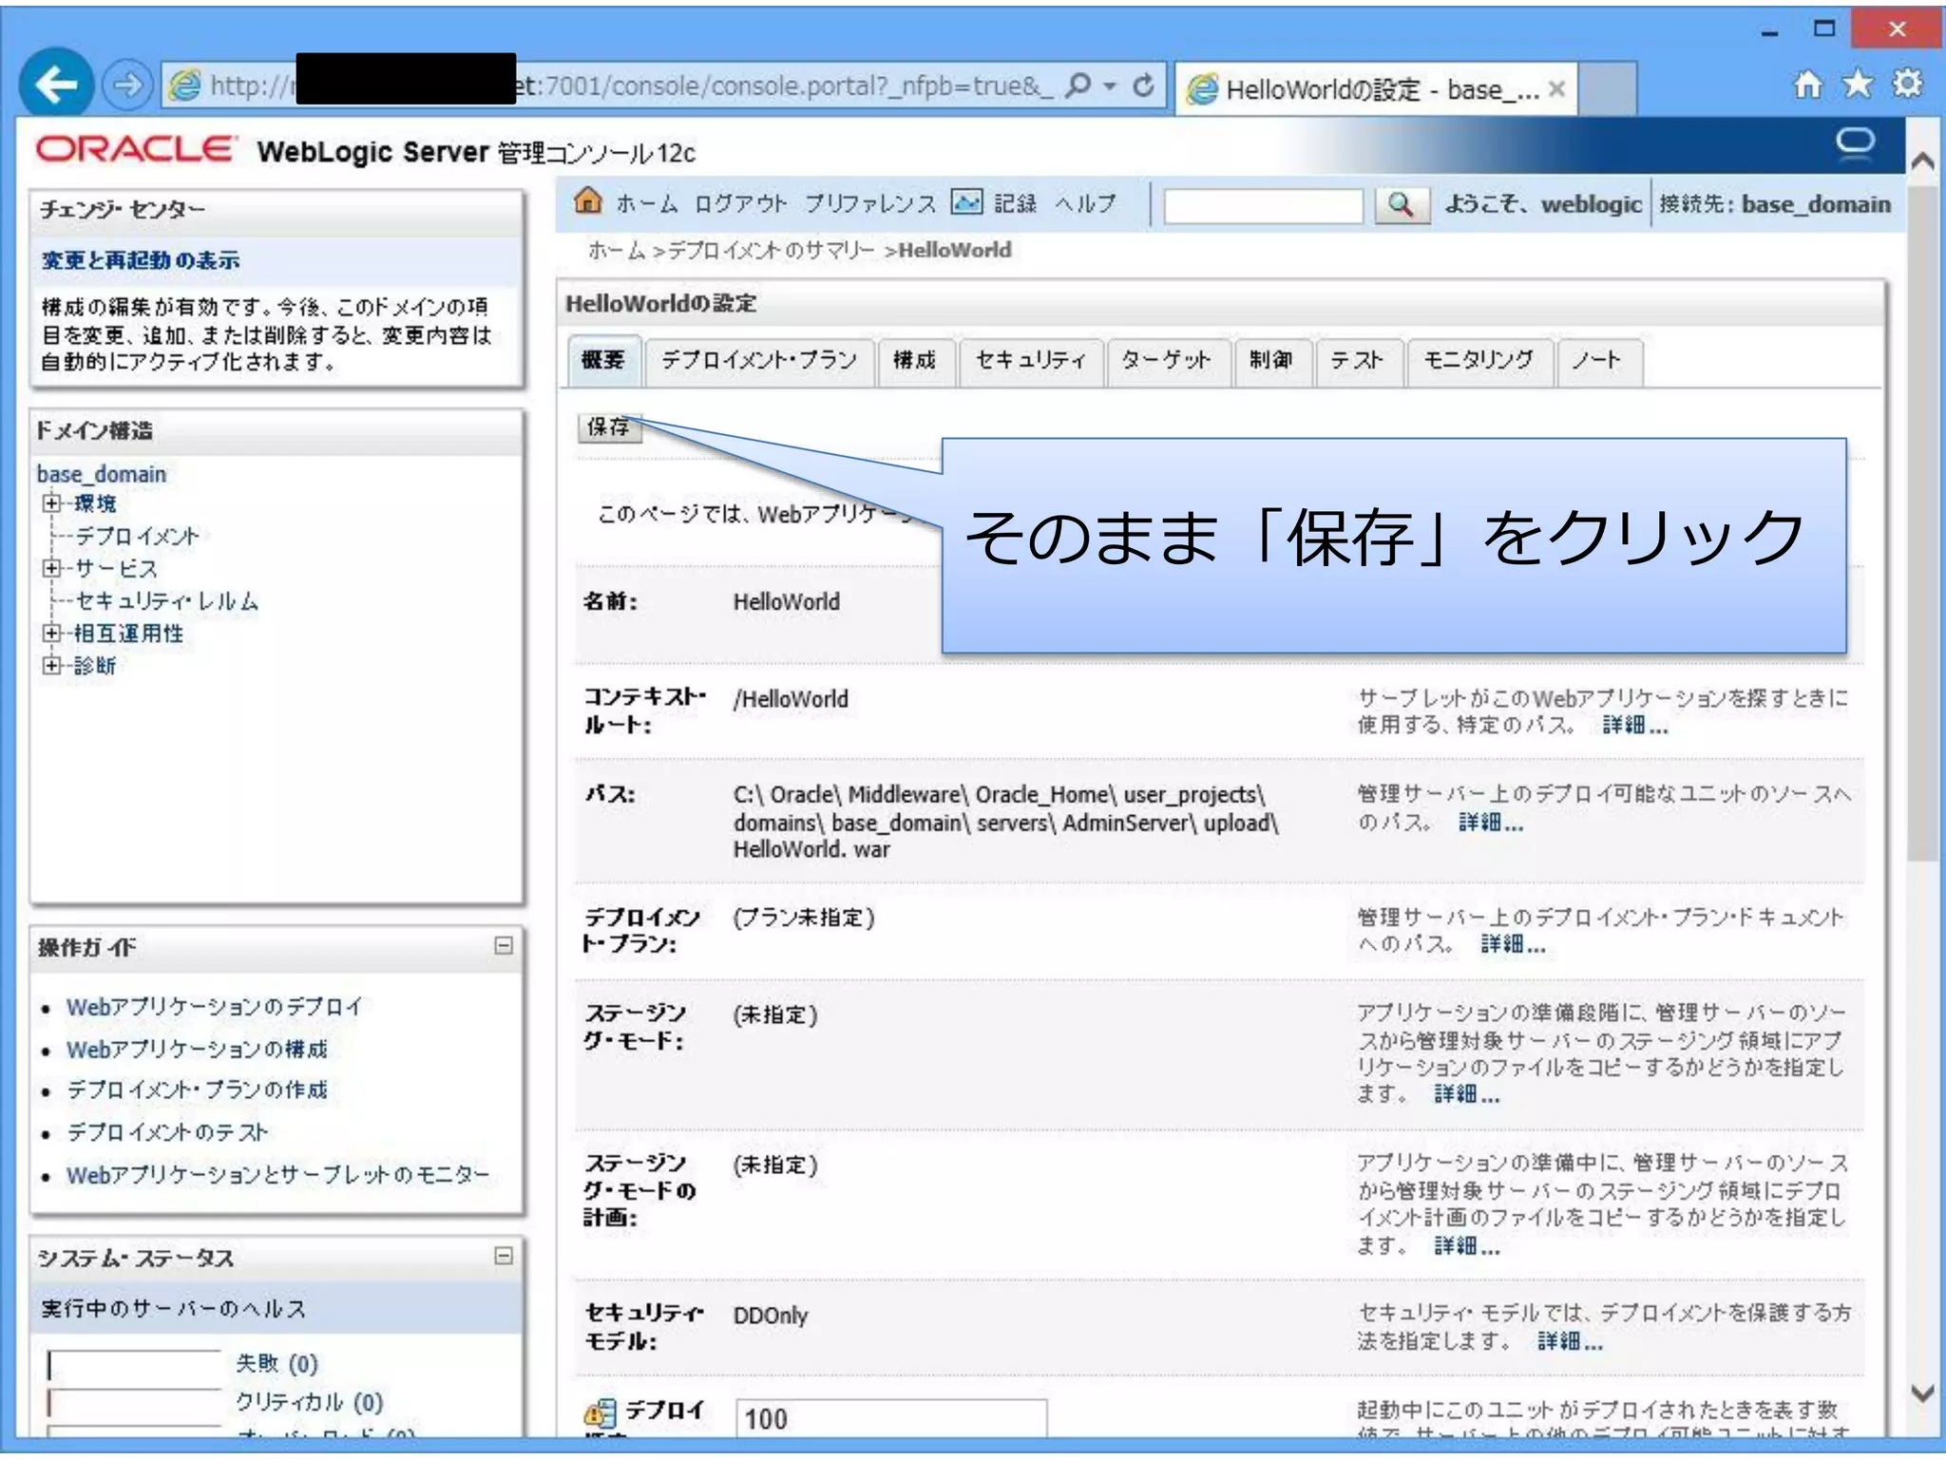Click 詳細 link for セキュリティ・モデル description
The image size is (1946, 1459).
click(1570, 1341)
